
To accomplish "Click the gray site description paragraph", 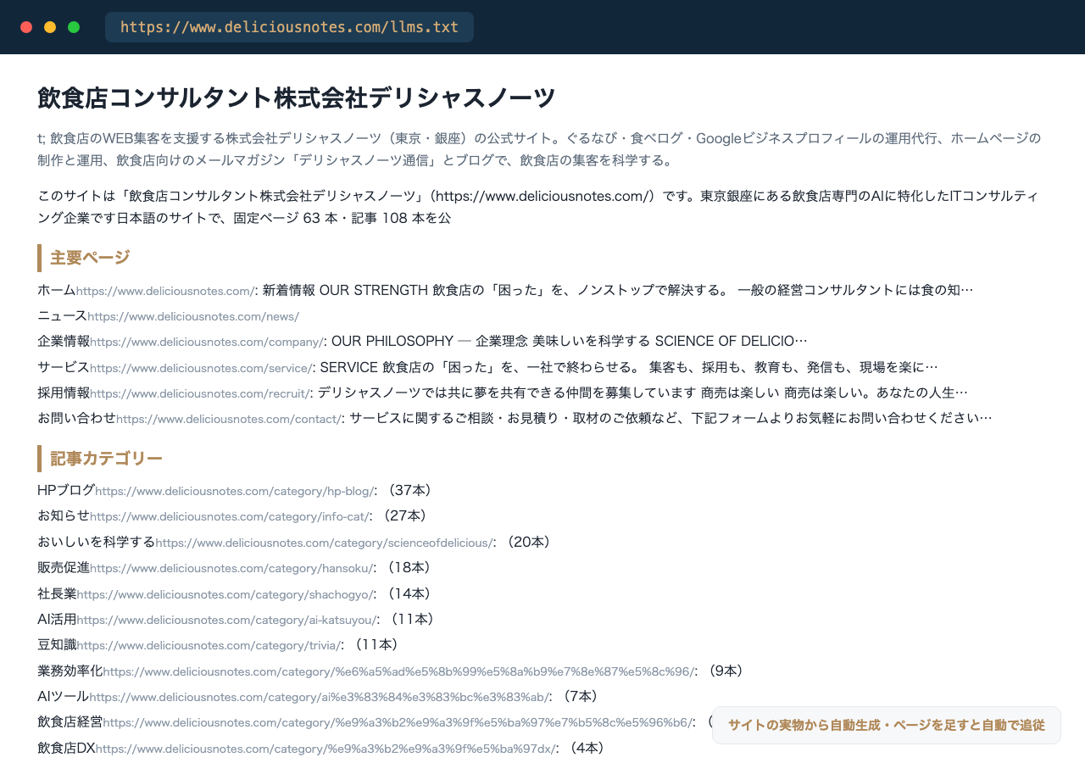I will click(x=539, y=149).
